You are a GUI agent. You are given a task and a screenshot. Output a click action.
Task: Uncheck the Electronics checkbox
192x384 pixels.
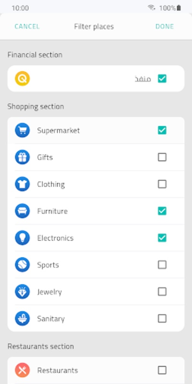[x=162, y=238]
